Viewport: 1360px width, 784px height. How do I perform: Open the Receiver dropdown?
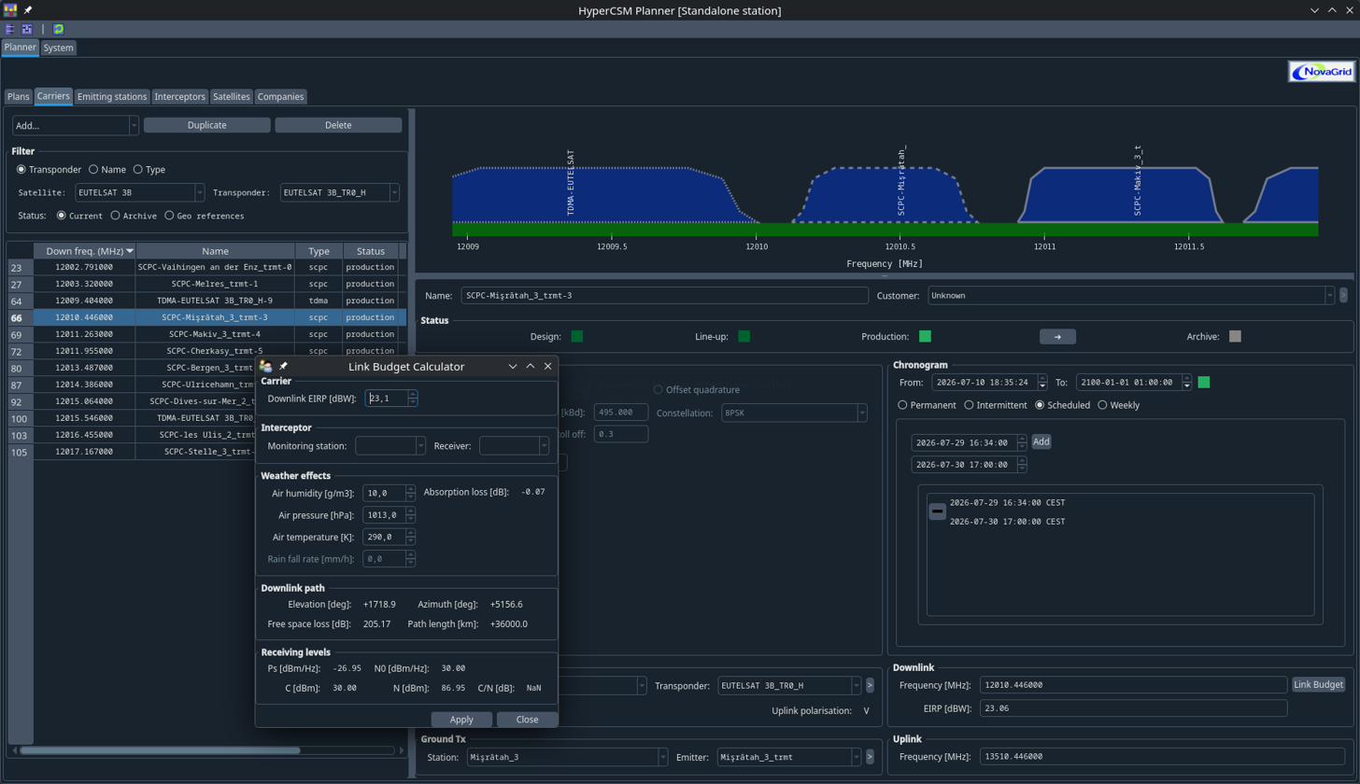pyautogui.click(x=514, y=446)
